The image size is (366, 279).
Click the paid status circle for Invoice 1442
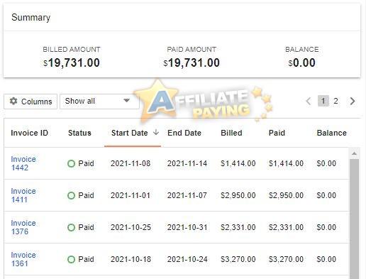(x=71, y=163)
